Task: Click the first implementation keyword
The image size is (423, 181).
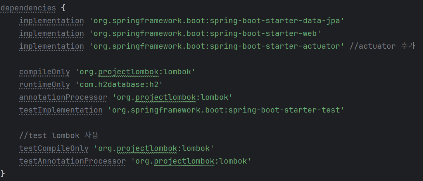Action: [x=52, y=21]
